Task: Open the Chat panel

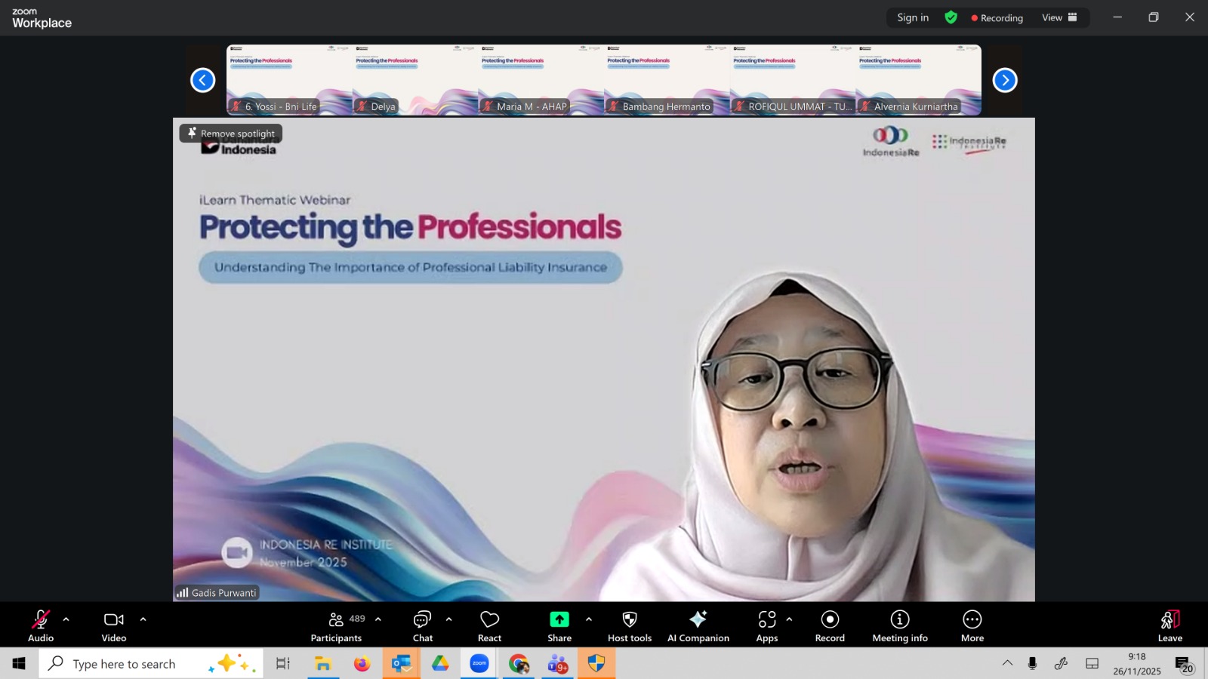Action: tap(422, 625)
